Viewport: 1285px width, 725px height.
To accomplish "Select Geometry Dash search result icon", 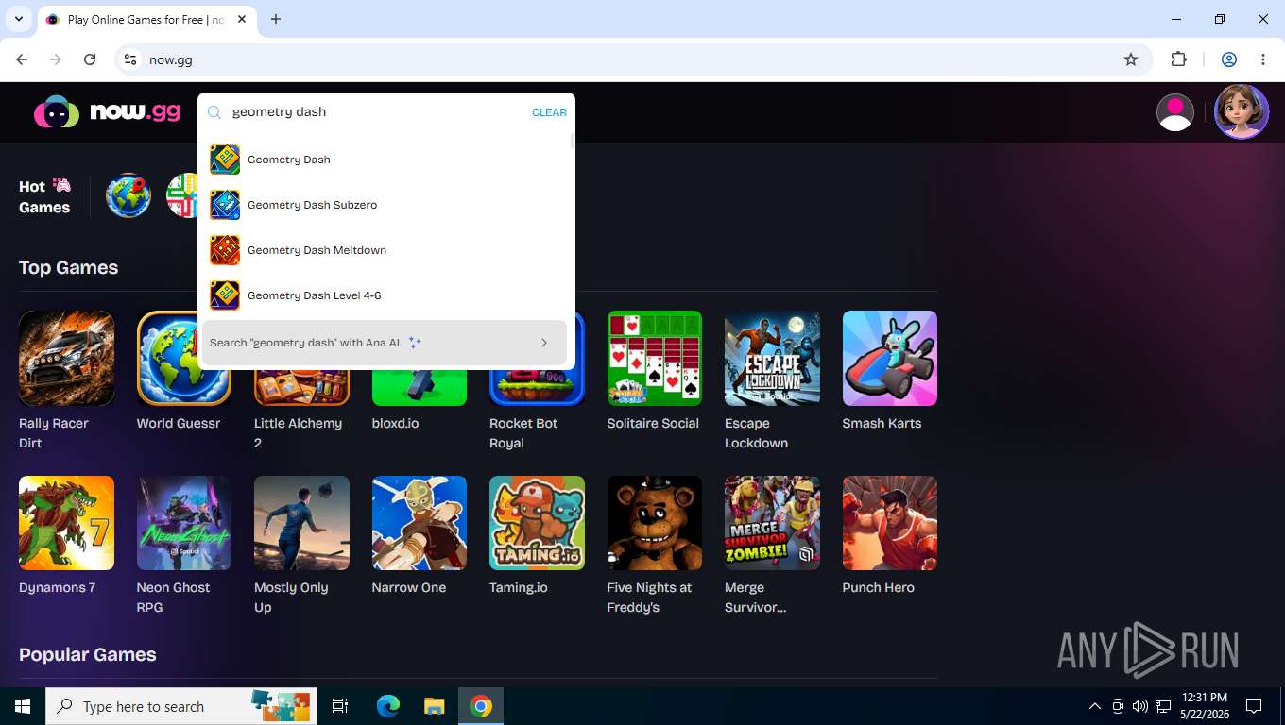I will click(x=225, y=160).
